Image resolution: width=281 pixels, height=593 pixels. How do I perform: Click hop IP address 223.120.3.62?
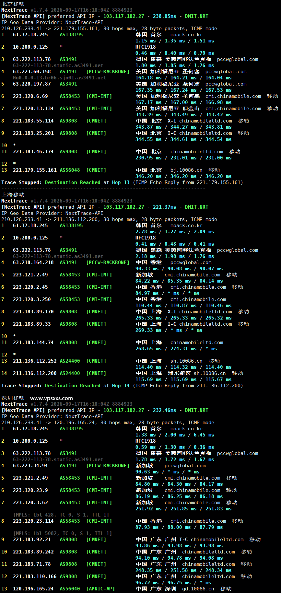point(30,503)
